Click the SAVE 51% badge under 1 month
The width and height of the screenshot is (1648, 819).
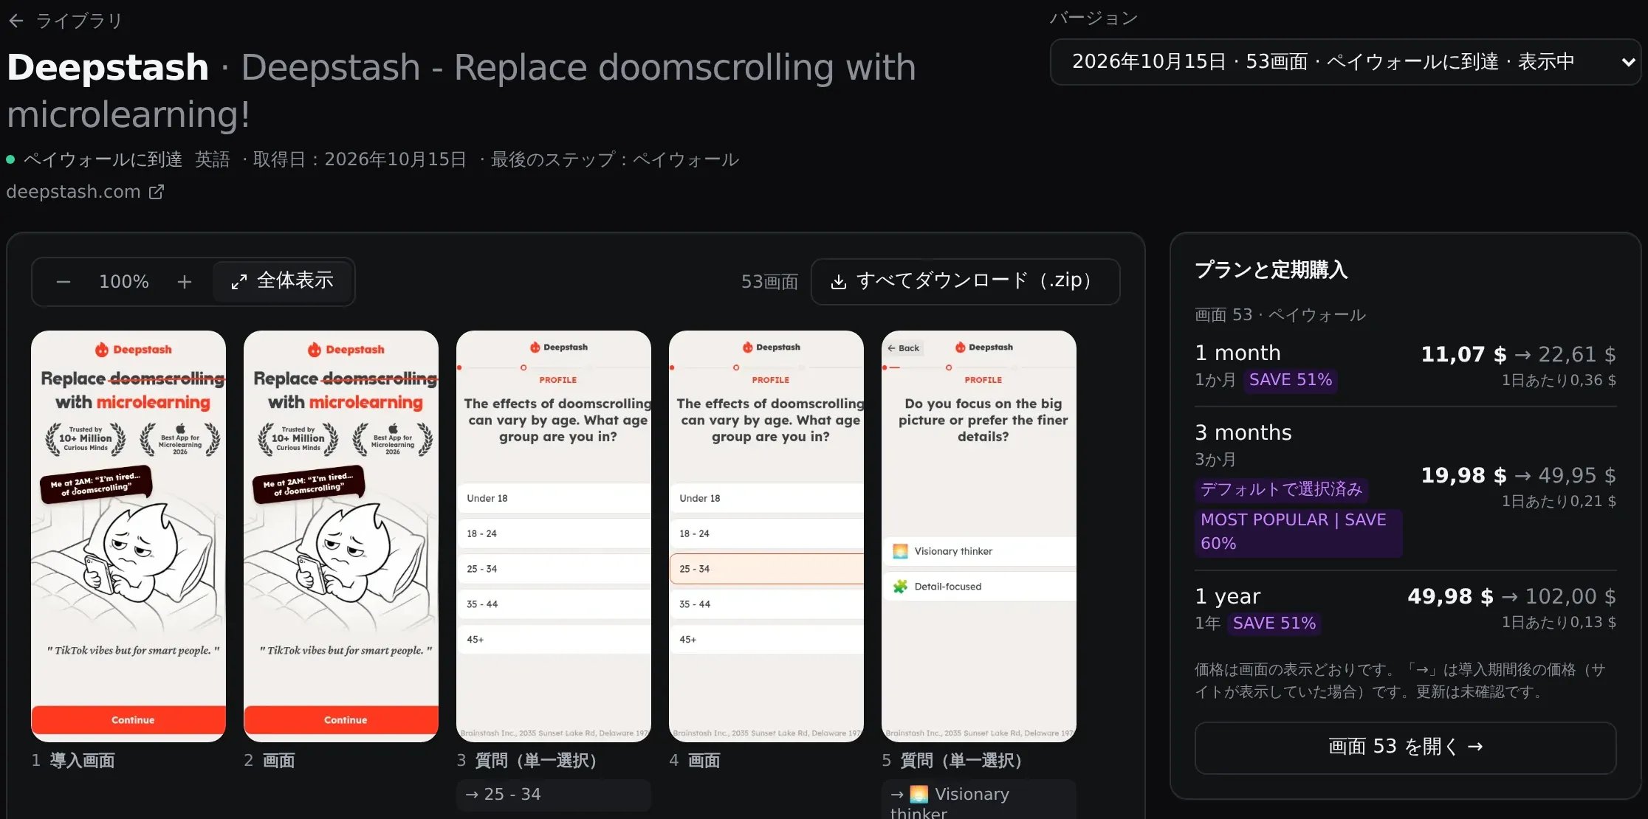coord(1291,380)
